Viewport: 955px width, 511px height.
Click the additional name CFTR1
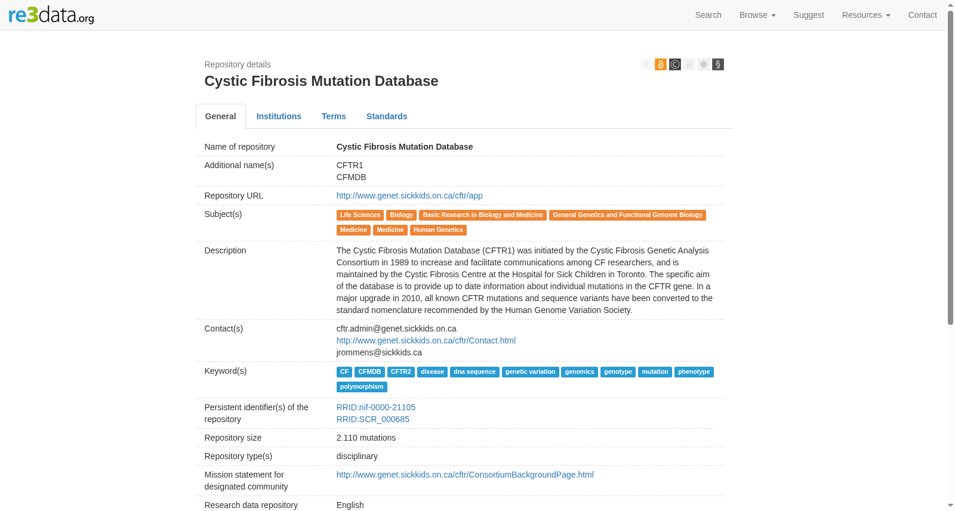point(350,165)
